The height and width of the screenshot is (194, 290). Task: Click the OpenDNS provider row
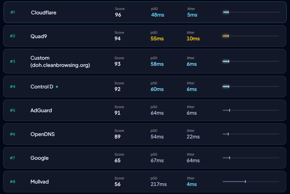click(144, 134)
